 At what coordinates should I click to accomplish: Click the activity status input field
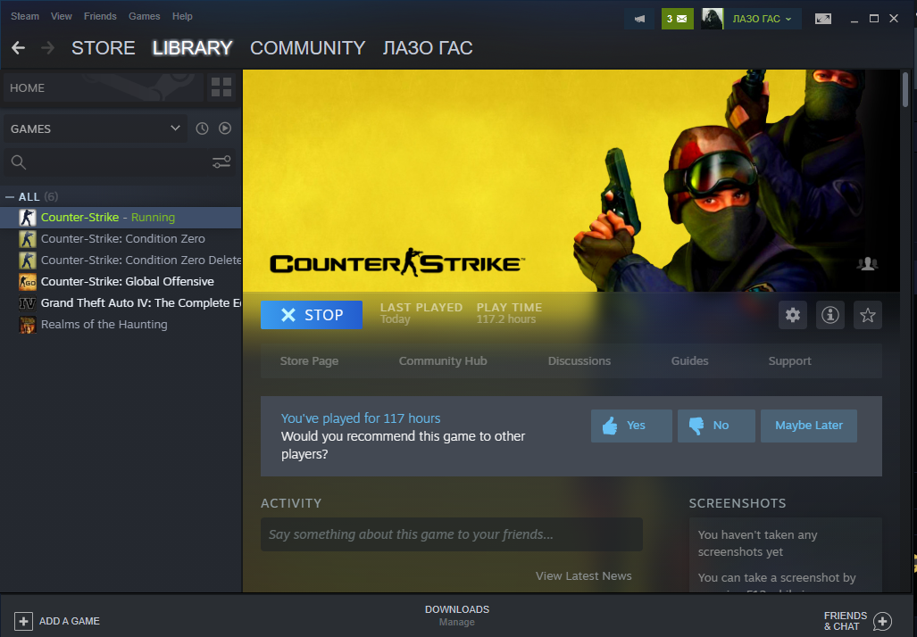pos(451,534)
